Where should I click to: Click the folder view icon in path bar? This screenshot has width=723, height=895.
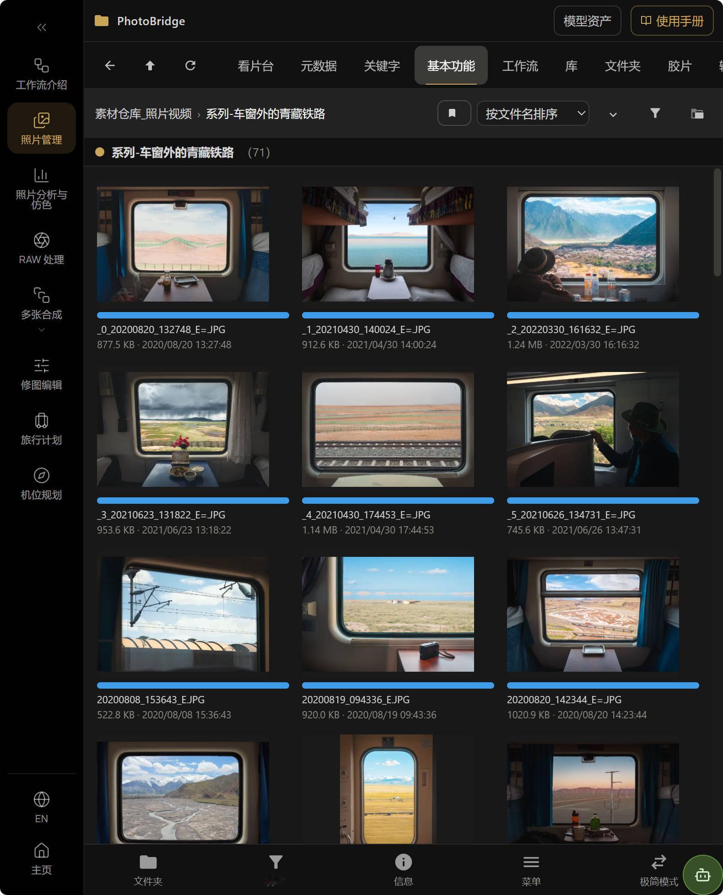697,113
